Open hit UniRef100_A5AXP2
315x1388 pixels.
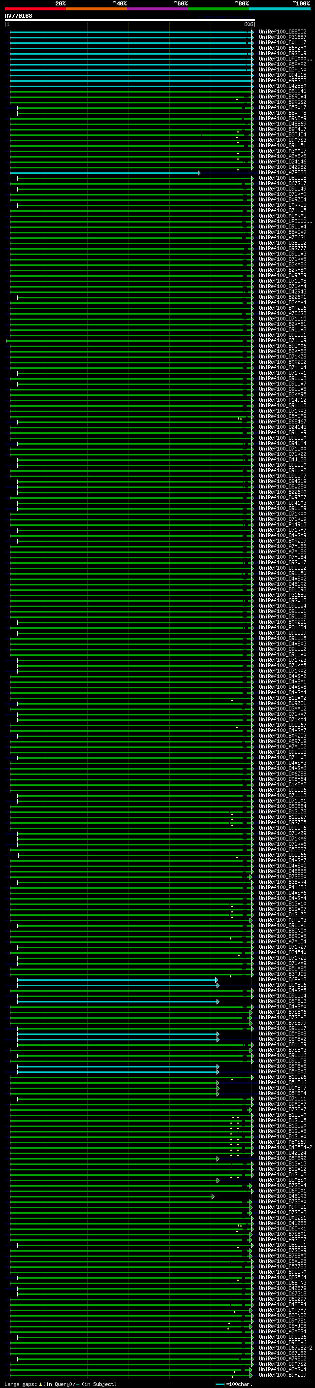coord(282,64)
